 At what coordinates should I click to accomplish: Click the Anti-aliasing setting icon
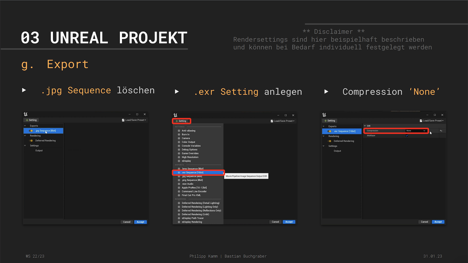(179, 131)
